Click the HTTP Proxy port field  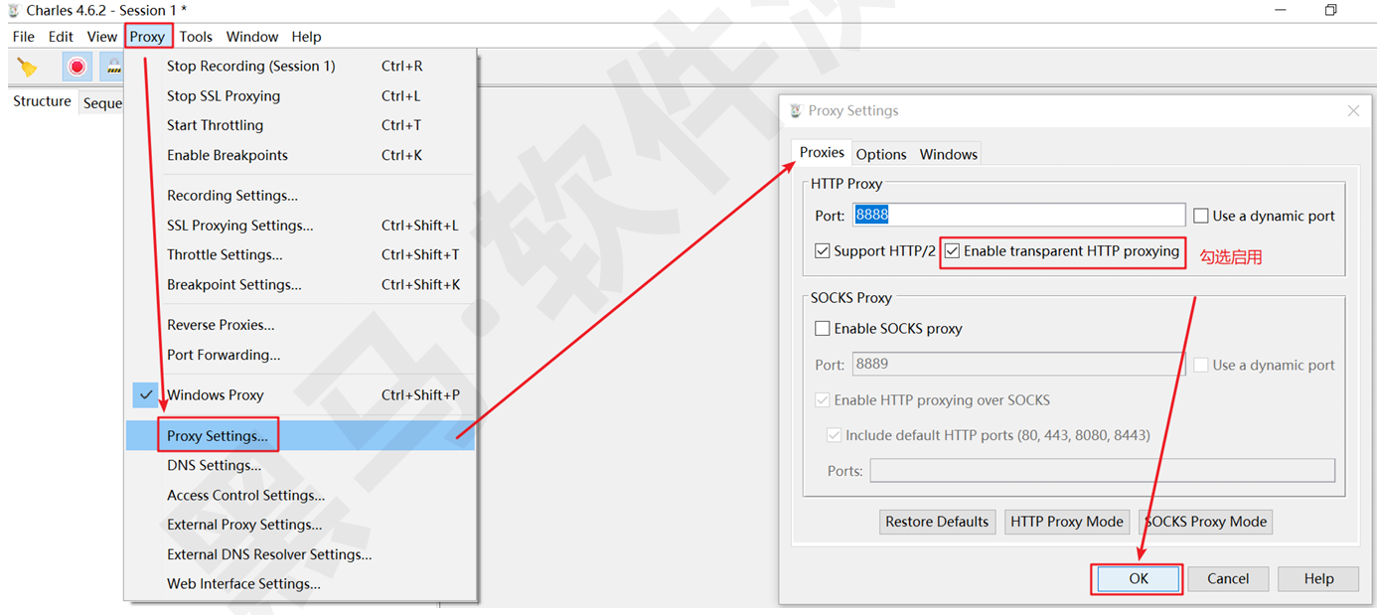click(1018, 216)
